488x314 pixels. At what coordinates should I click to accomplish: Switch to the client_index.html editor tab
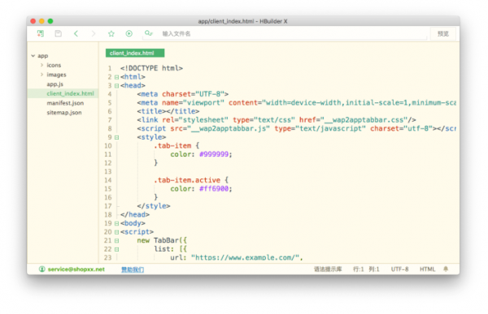[x=135, y=53]
